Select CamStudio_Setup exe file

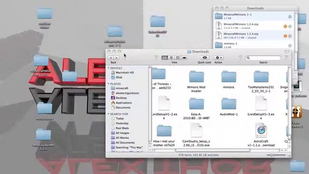point(197,130)
